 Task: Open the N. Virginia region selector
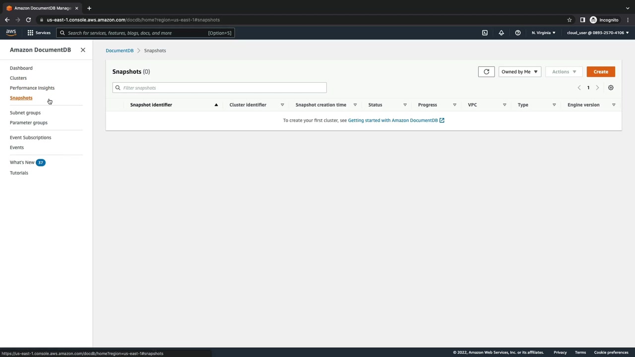(543, 33)
